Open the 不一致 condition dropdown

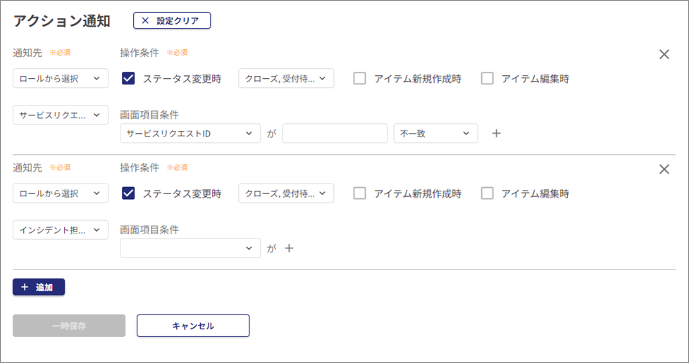[x=435, y=133]
